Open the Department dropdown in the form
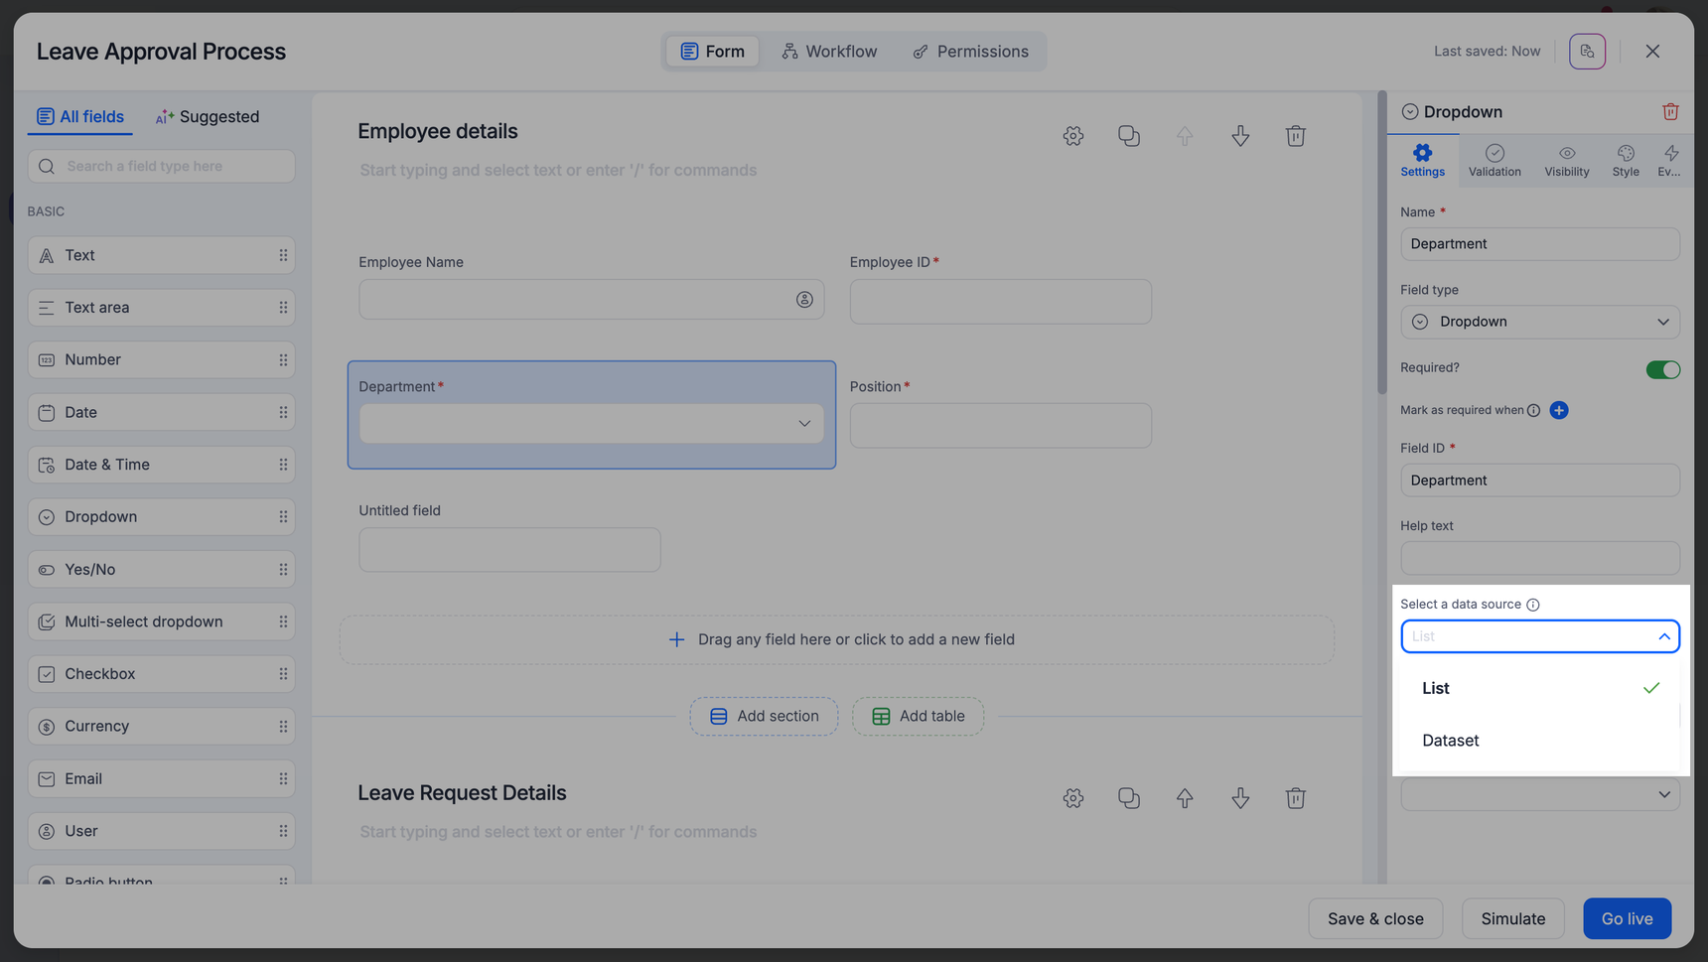Screen dimensions: 1708x962 592,424
